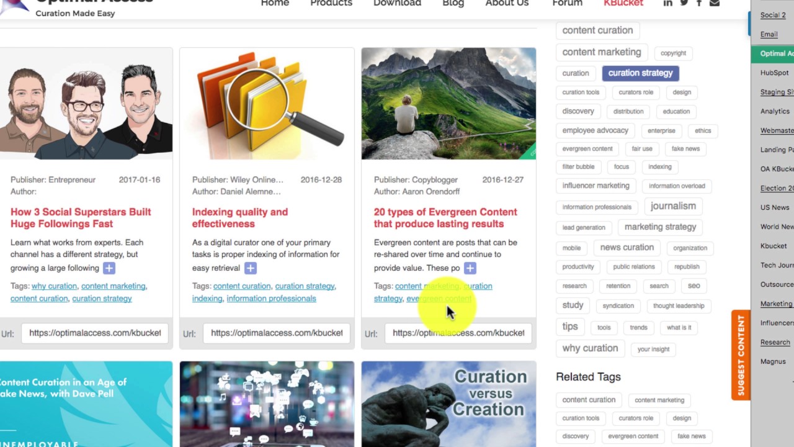Open the Download menu item
Screen dimensions: 794x447
397,3
